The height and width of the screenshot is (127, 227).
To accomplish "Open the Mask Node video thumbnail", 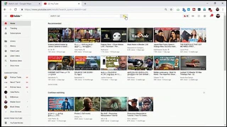I will coord(140,35).
